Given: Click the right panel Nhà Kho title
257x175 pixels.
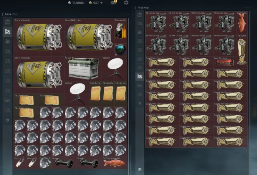Looking at the screenshot, I should pyautogui.click(x=143, y=8).
